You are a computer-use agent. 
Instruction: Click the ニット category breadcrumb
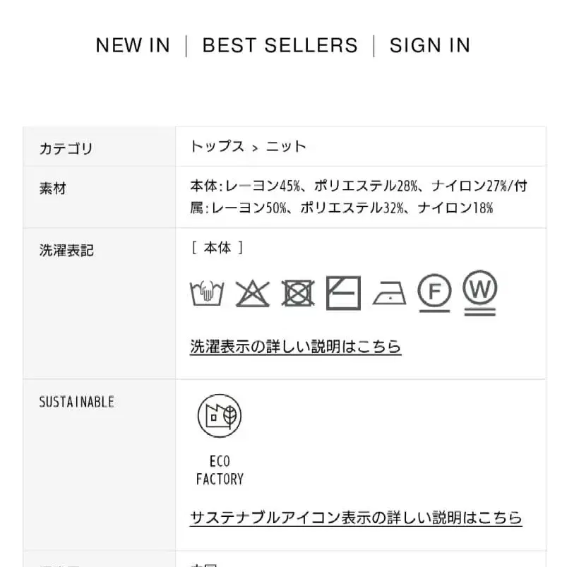(x=286, y=147)
